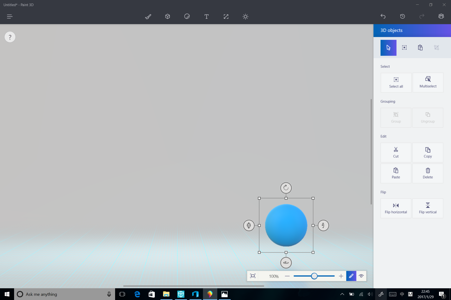This screenshot has height=300, width=451.
Task: Copy the selected sphere
Action: [428, 153]
